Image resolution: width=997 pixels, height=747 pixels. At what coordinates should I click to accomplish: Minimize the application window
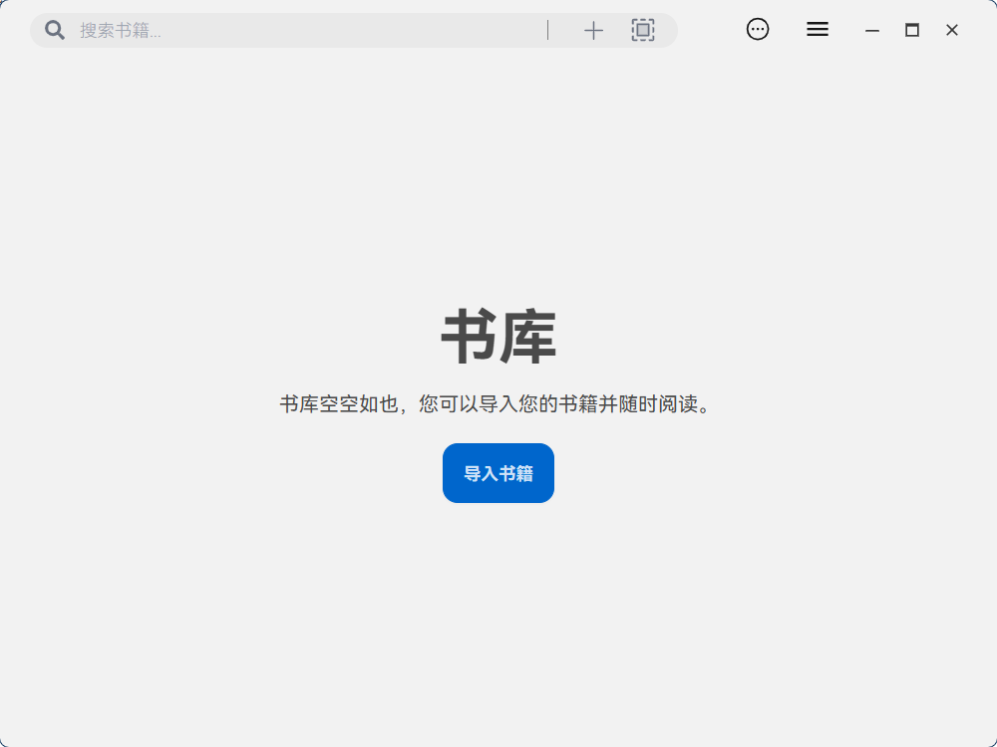871,30
